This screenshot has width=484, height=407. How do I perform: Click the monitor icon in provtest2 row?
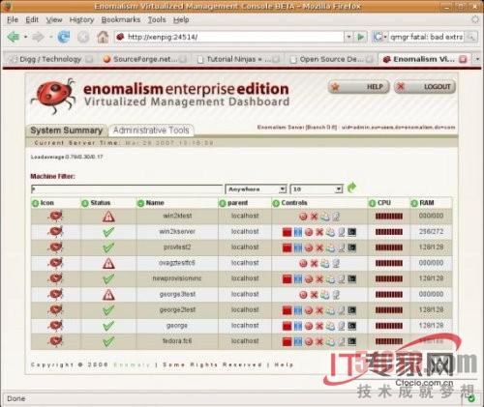[342, 247]
